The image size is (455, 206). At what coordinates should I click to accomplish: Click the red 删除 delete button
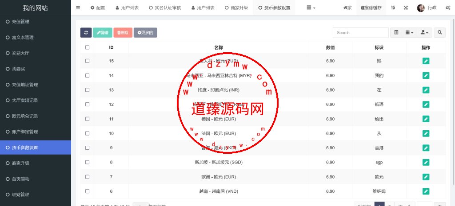point(123,33)
